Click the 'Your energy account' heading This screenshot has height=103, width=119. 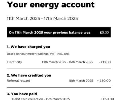pyautogui.click(x=51, y=5)
